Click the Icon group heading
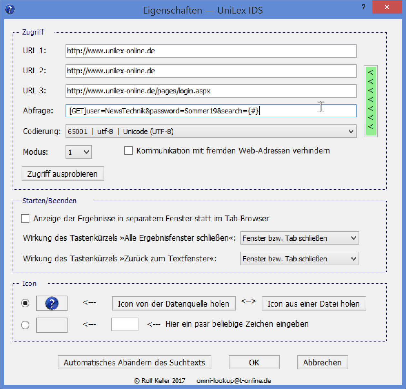The height and width of the screenshot is (389, 406). pos(29,283)
